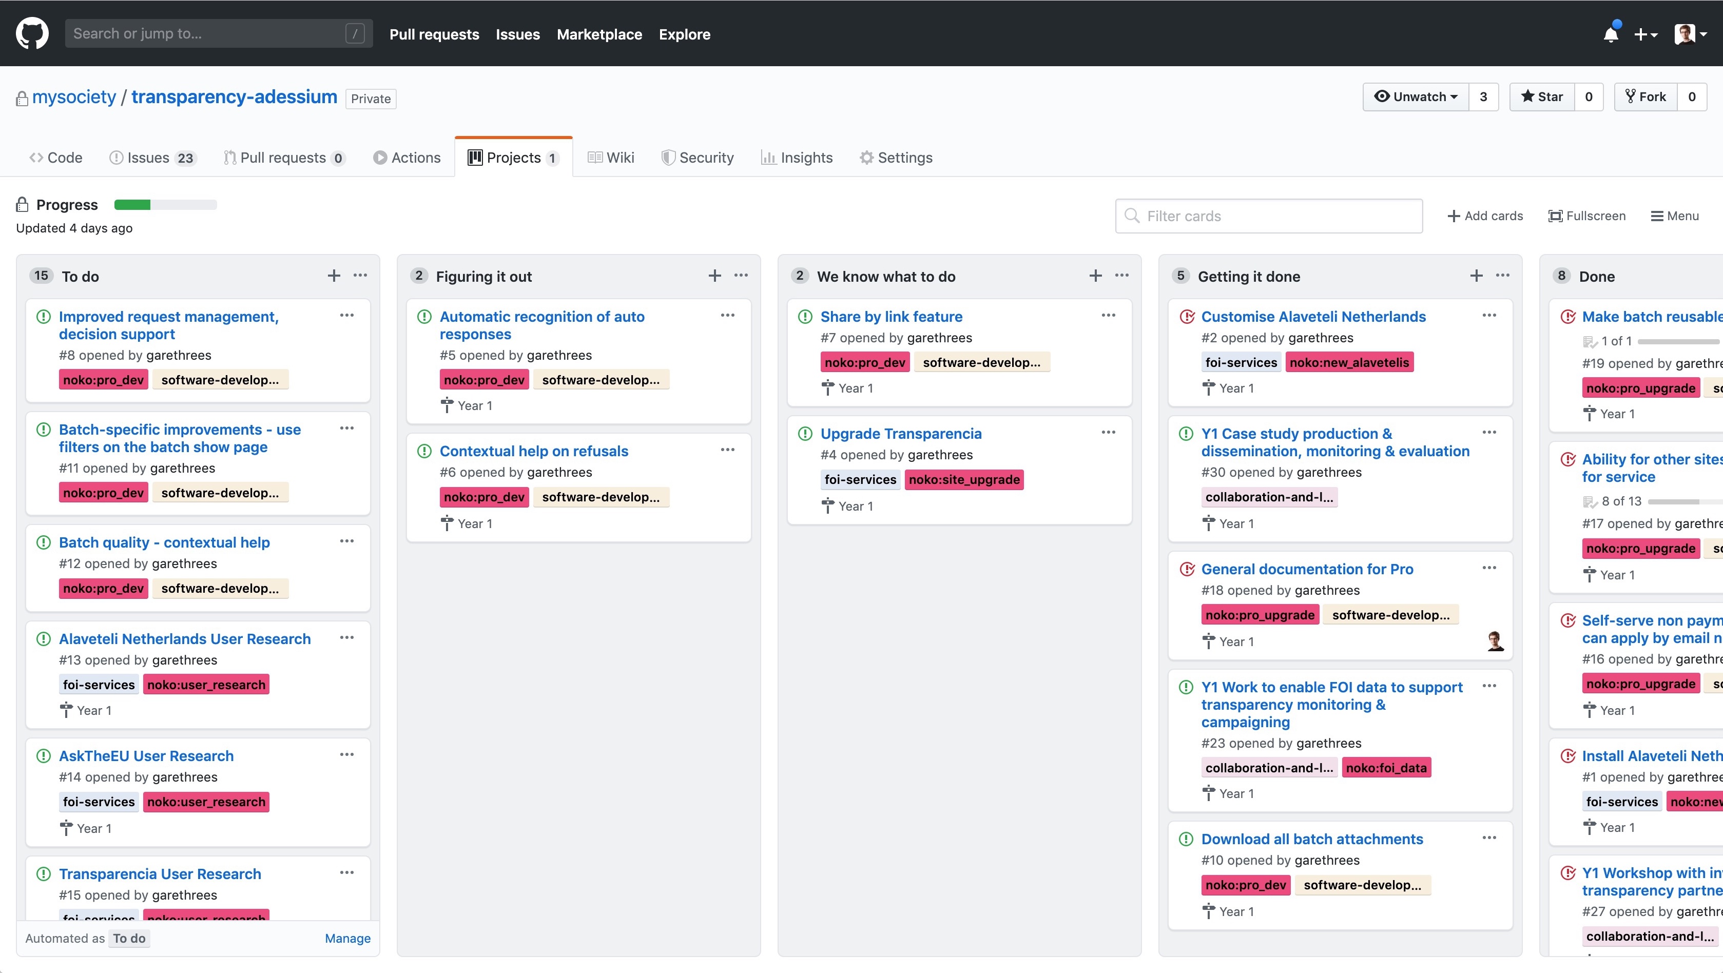This screenshot has height=973, width=1723.
Task: Open card menu for Contextual help on refusals
Action: coord(728,450)
